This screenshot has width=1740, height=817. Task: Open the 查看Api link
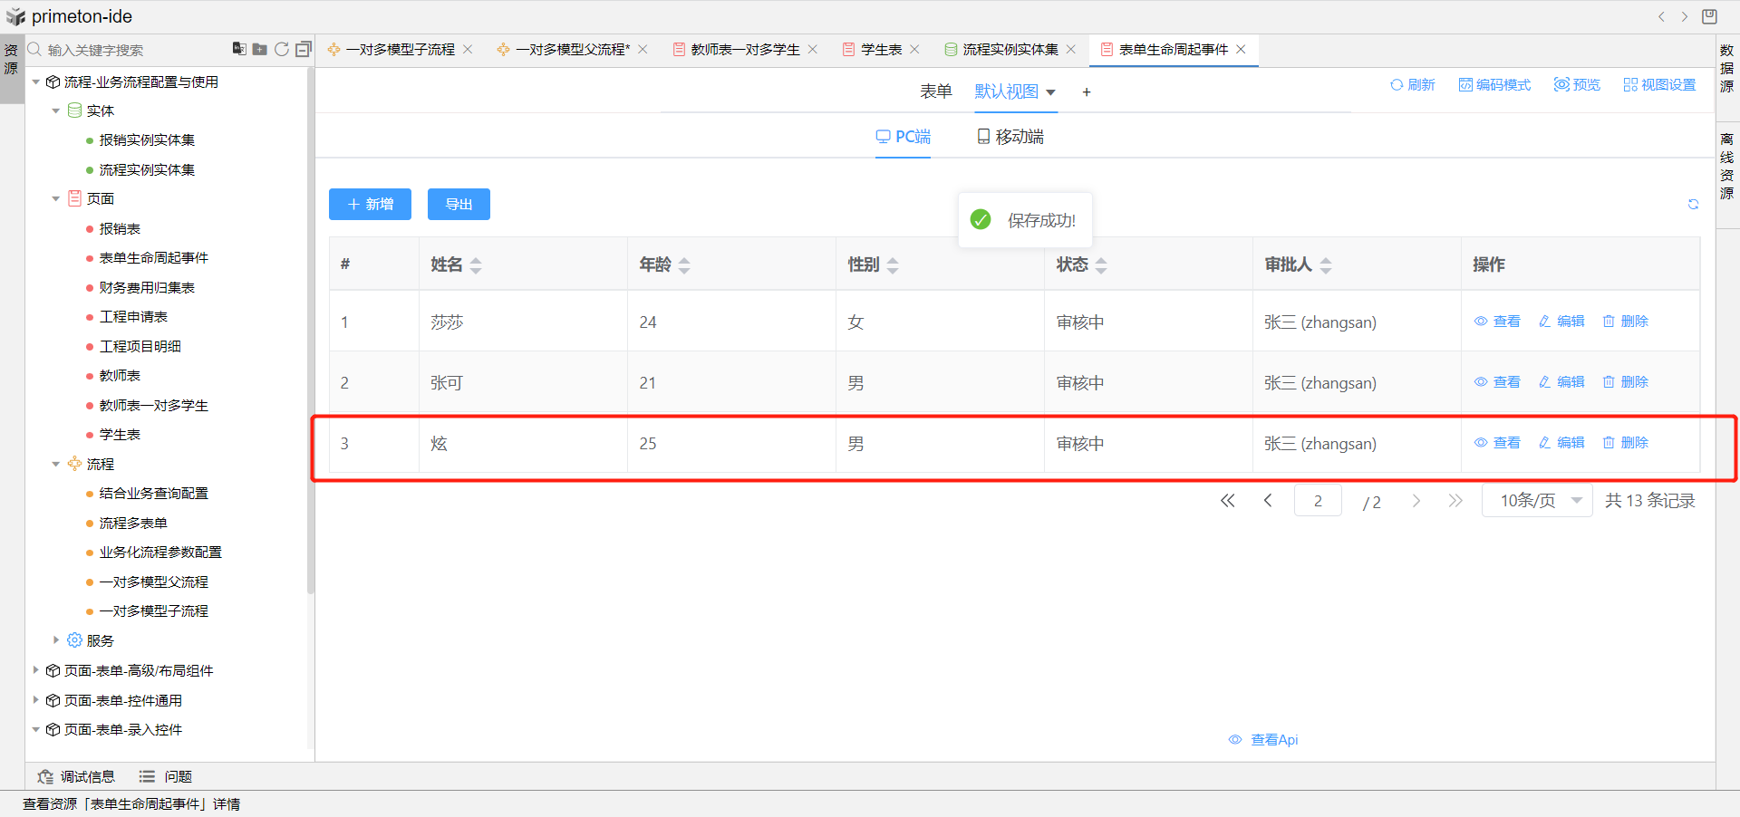point(1264,740)
